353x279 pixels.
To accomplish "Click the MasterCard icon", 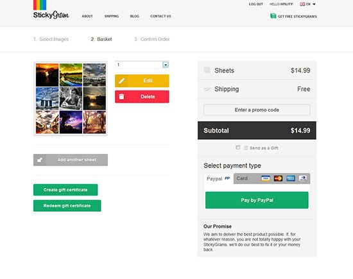I will [x=278, y=178].
